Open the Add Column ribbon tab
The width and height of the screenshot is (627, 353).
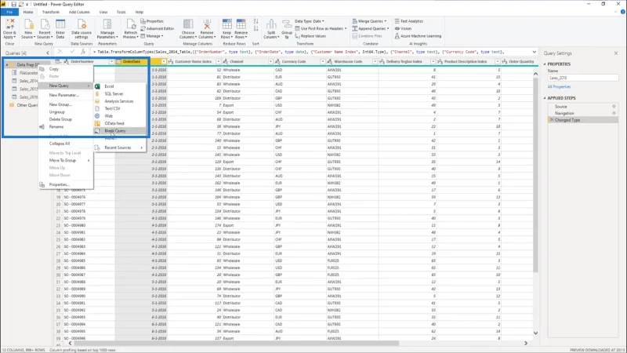click(79, 12)
